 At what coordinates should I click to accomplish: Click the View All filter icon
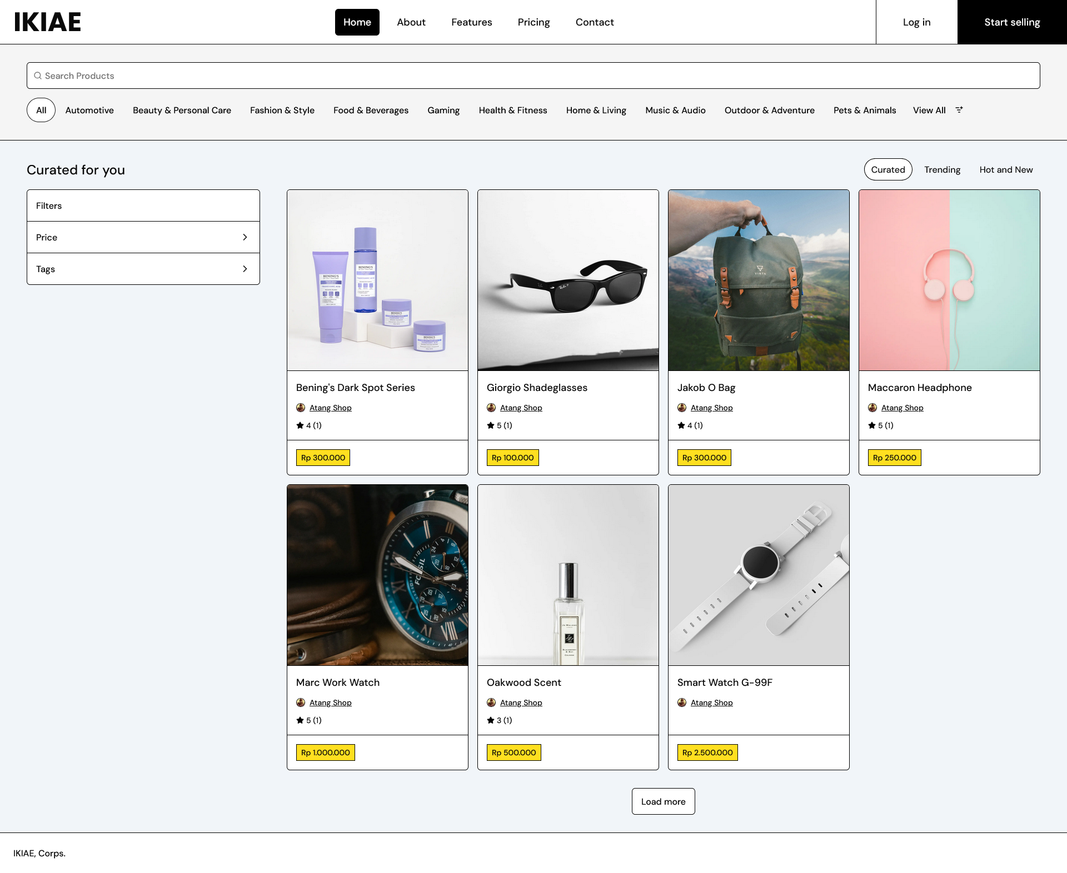click(959, 110)
